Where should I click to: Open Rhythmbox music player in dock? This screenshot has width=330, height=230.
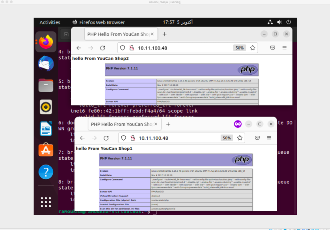click(46, 107)
